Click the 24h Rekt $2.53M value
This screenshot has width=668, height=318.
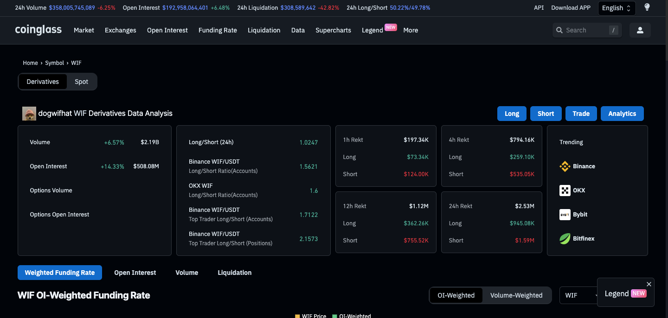(x=525, y=206)
